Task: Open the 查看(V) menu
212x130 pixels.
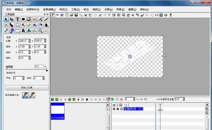Action: pos(132,10)
